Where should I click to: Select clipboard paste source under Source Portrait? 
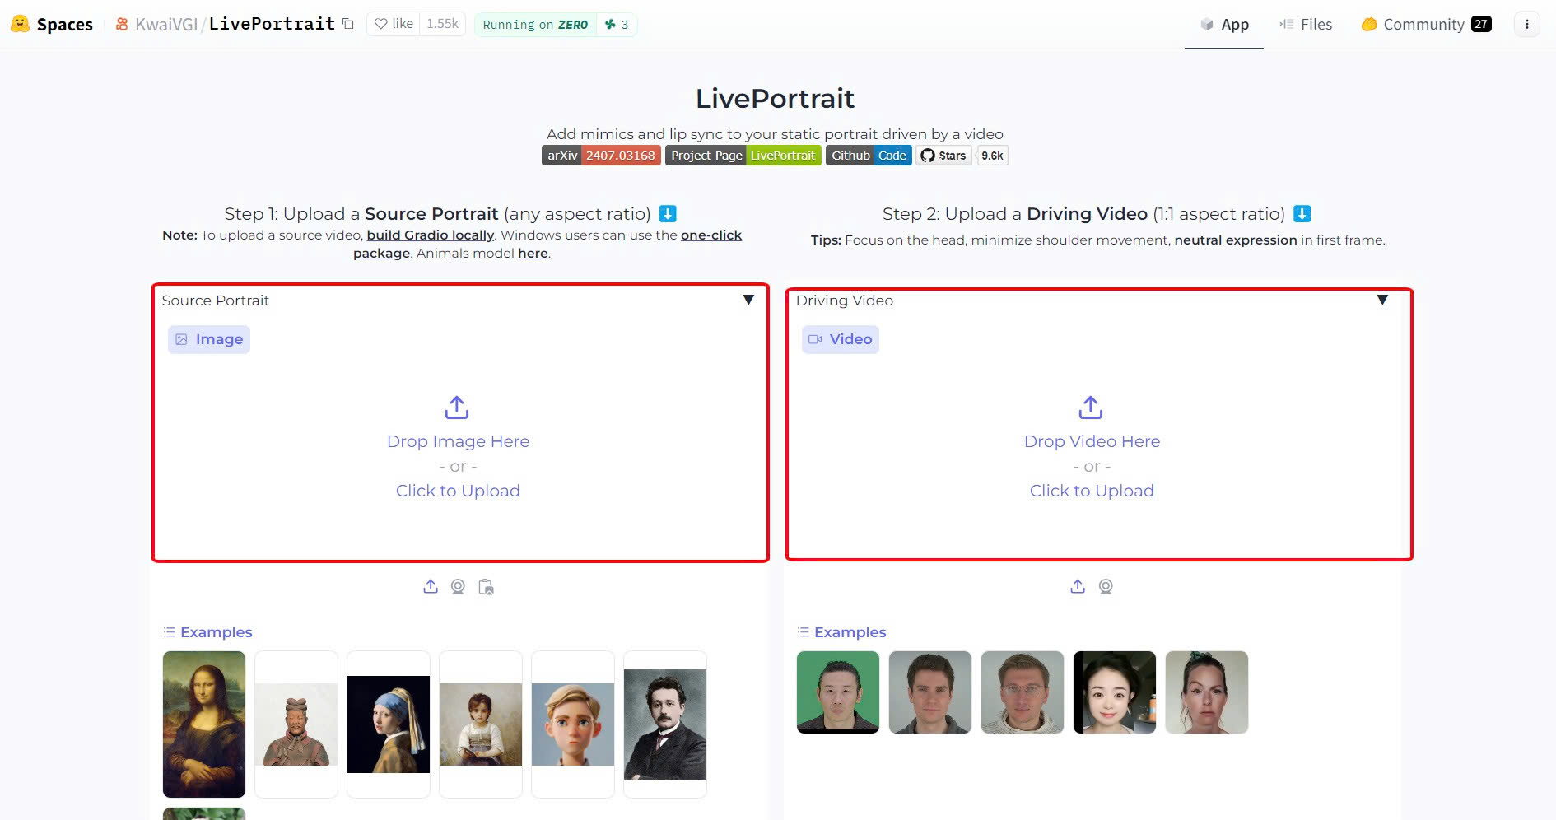486,587
